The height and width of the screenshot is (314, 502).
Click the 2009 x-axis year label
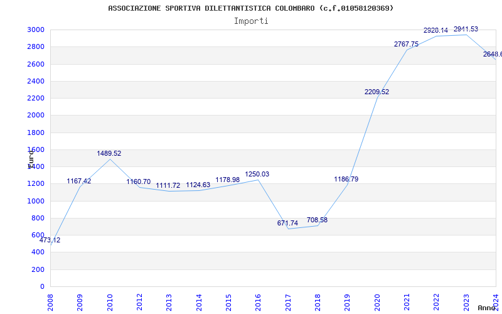click(80, 302)
